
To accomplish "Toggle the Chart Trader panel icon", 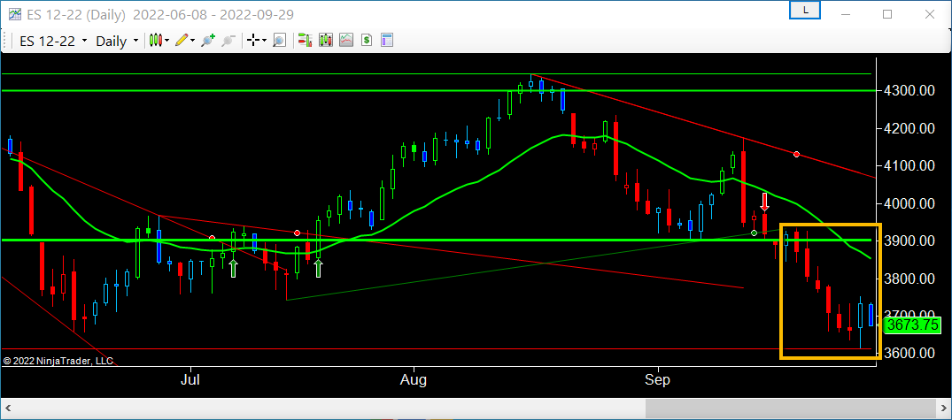I will tap(305, 41).
